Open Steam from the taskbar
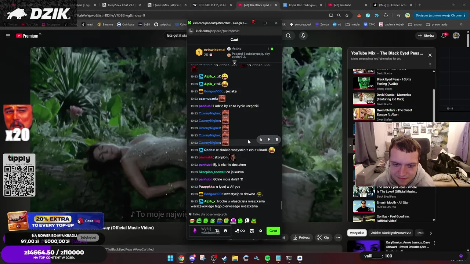 click(224, 258)
